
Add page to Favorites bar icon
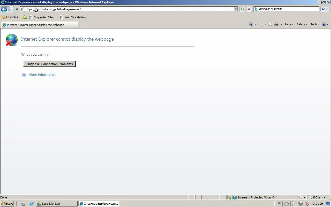pos(25,17)
